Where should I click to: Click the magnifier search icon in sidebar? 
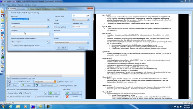pos(2,25)
